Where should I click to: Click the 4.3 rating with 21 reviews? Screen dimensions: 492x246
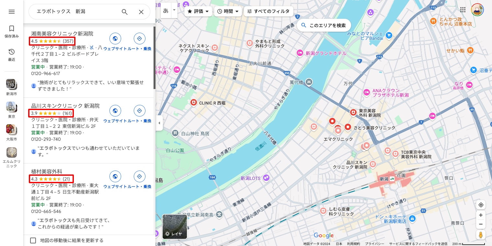pyautogui.click(x=51, y=179)
